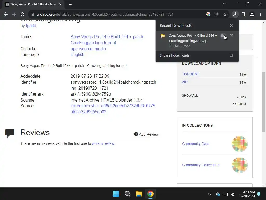Click the address bar URL

pos(105,15)
